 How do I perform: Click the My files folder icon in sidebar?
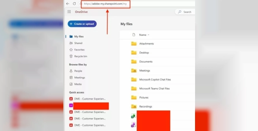(x=71, y=36)
